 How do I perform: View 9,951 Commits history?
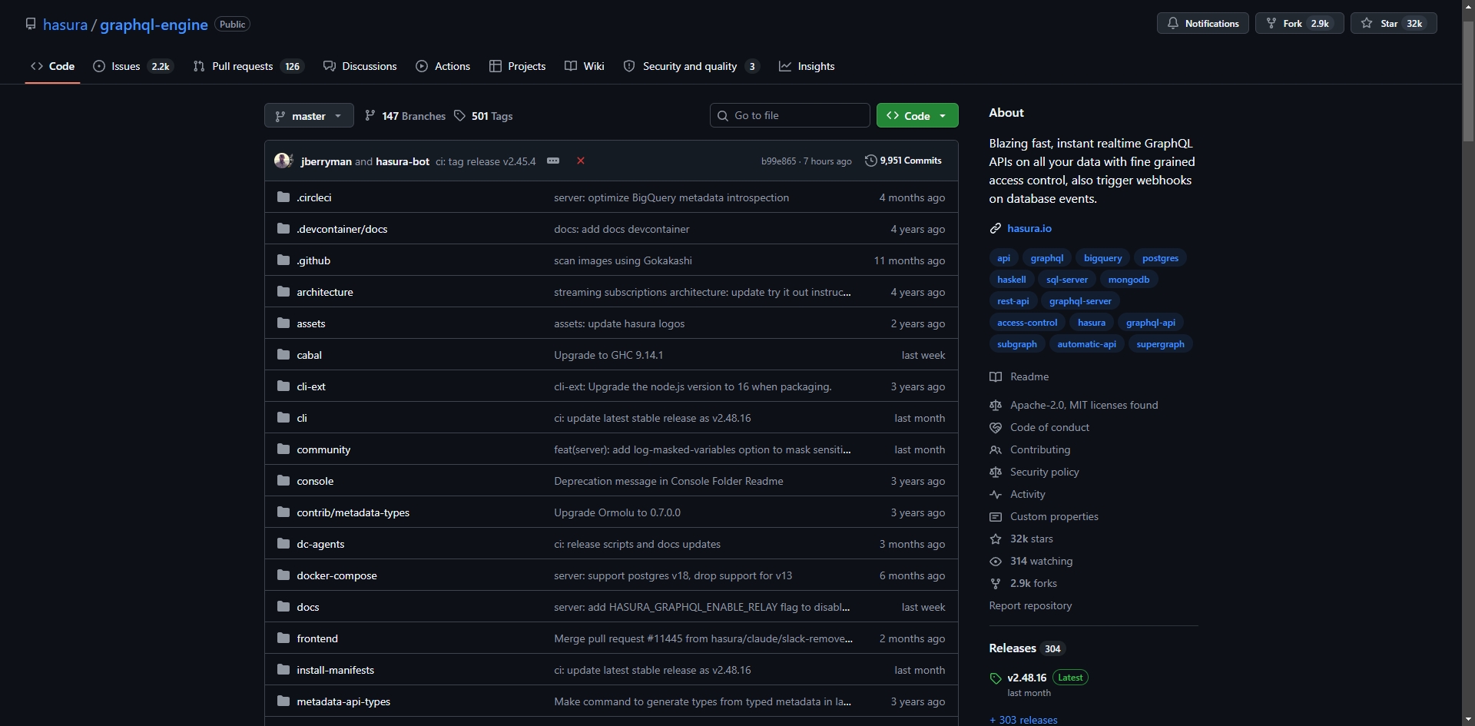(x=903, y=161)
